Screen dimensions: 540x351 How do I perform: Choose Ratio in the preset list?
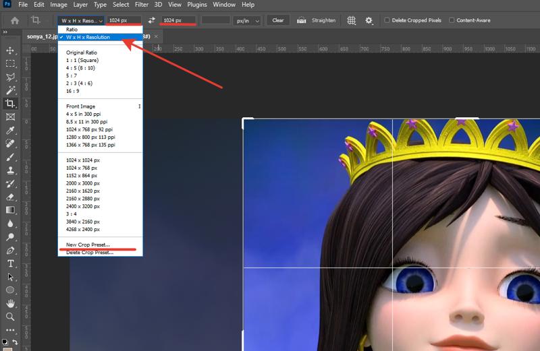pos(100,30)
